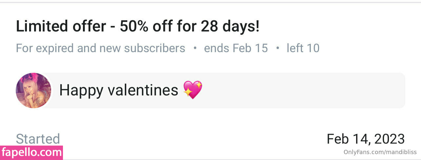Click the sparkling pink heart emoji
This screenshot has width=421, height=160.
[193, 90]
